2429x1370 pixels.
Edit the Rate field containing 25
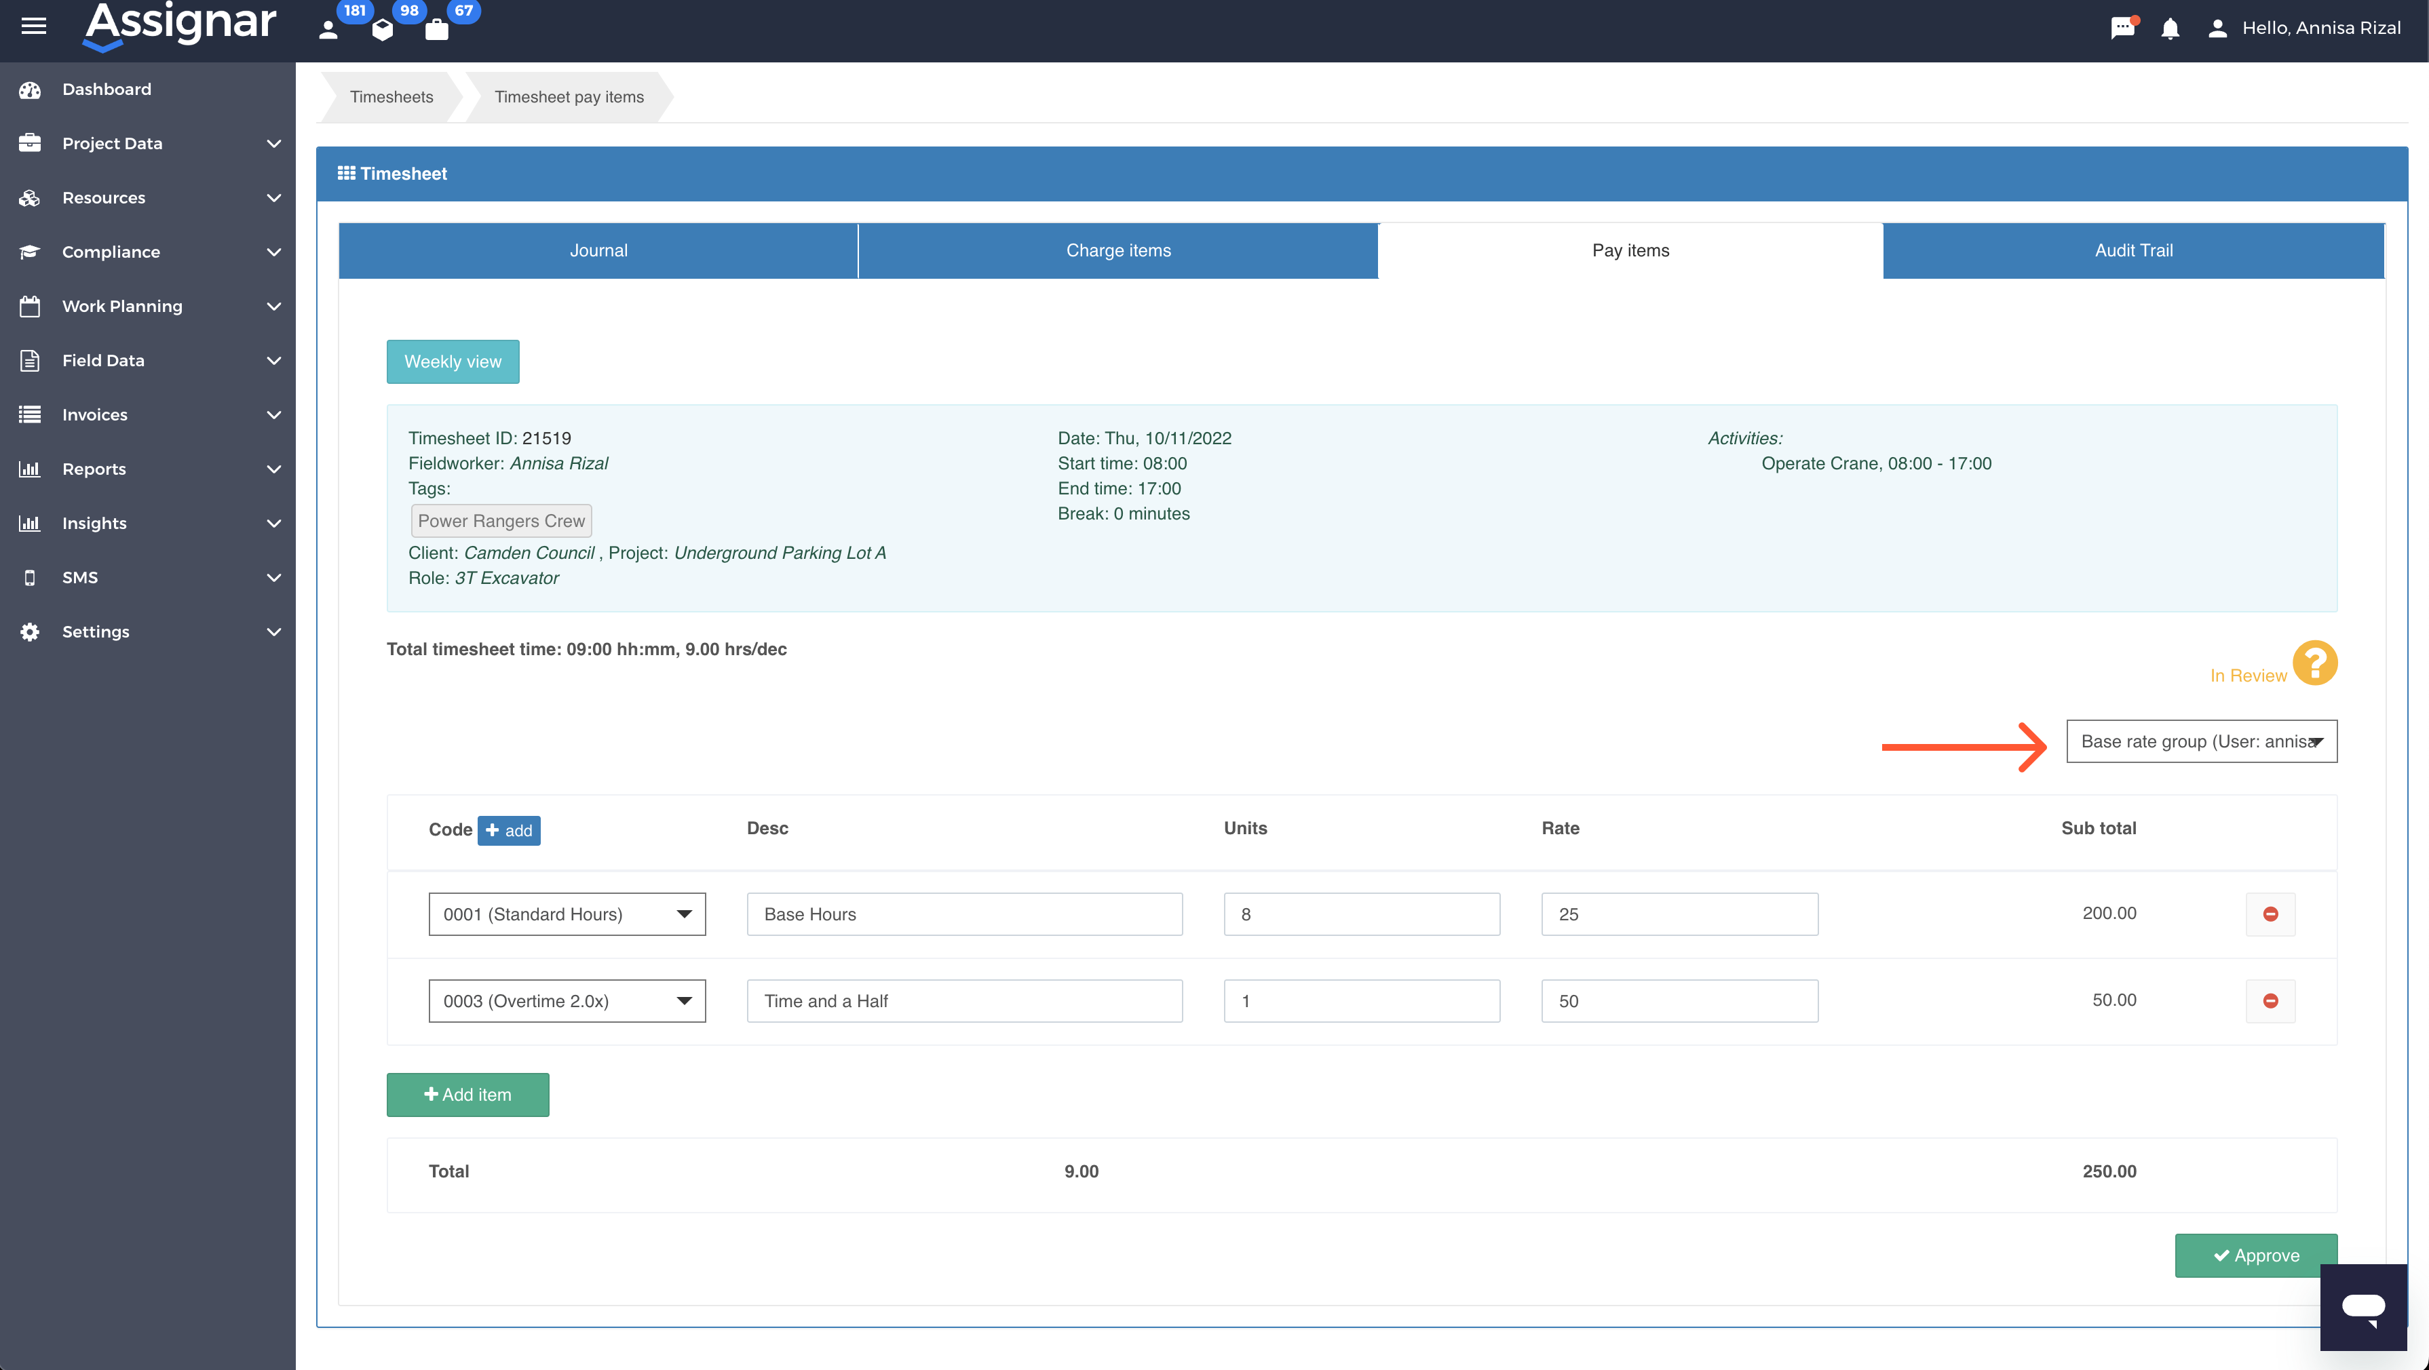pos(1679,913)
